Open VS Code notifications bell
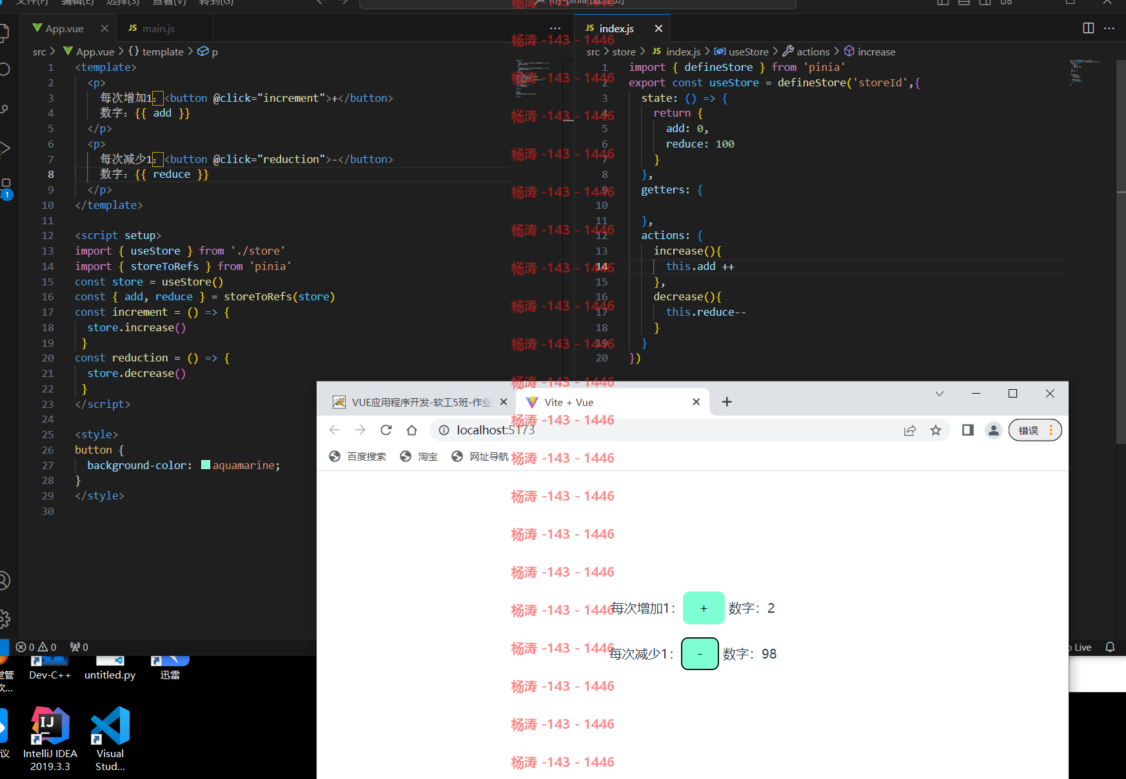The width and height of the screenshot is (1126, 779). pos(1110,647)
